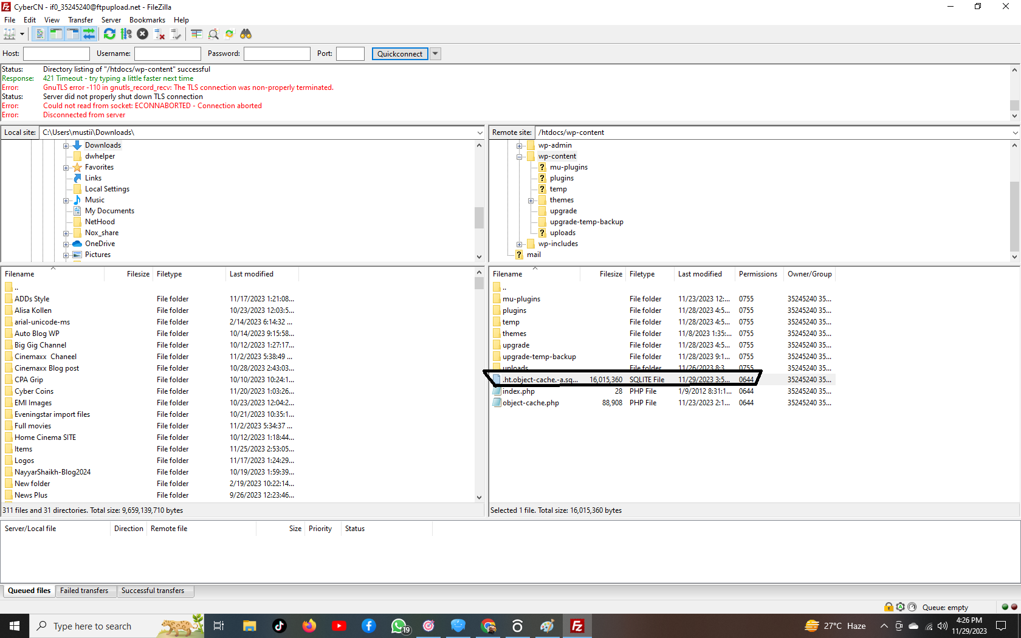This screenshot has width=1021, height=638.
Task: Open the Server menu
Action: (x=111, y=20)
